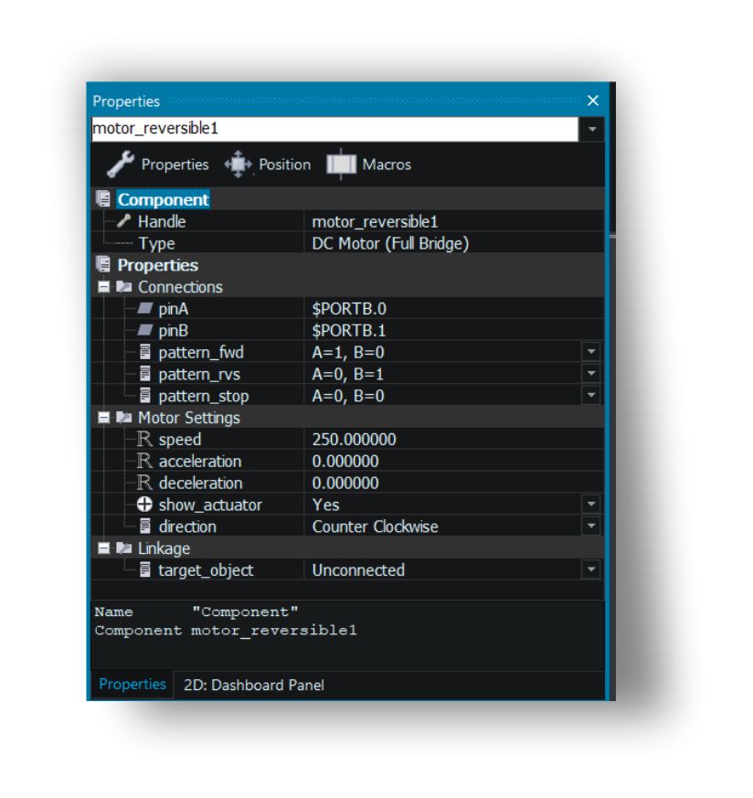Click the show_actuator Yes value
This screenshot has height=798, width=753.
pos(325,505)
